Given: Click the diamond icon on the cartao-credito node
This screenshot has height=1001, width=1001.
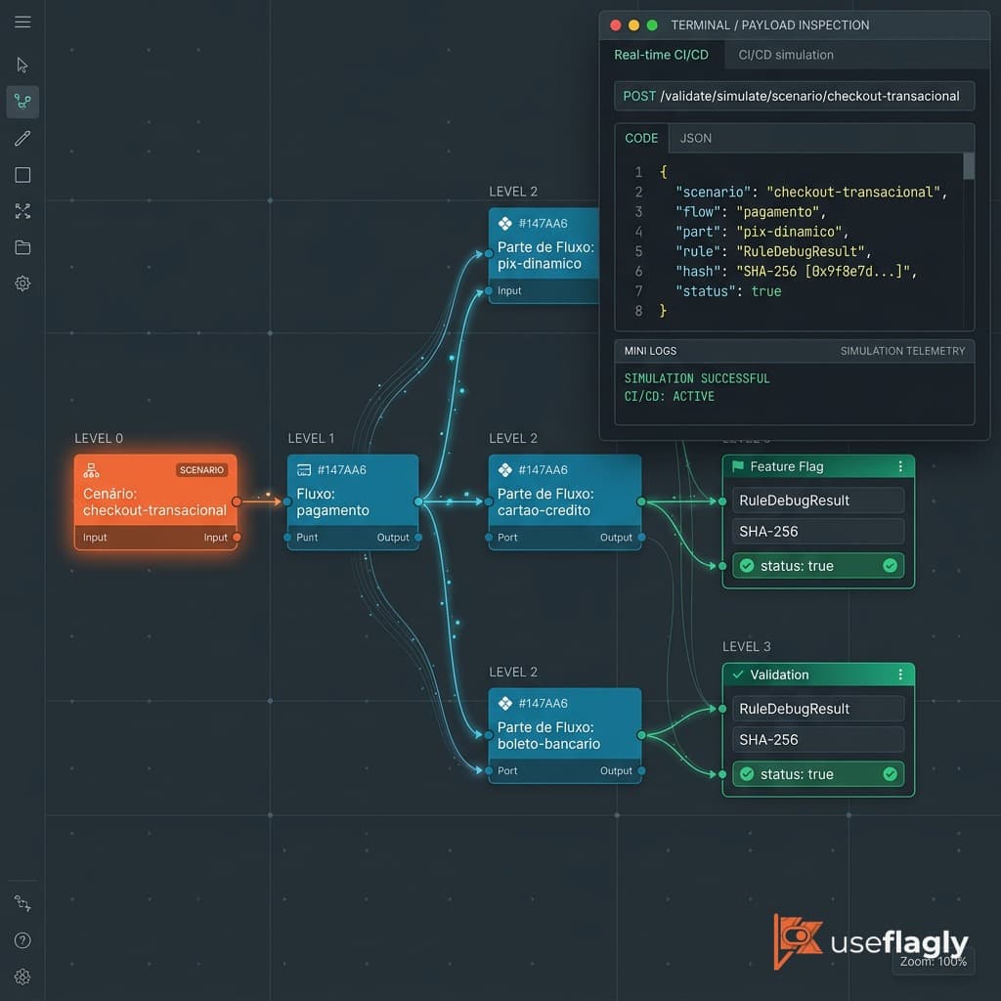Looking at the screenshot, I should tap(505, 470).
